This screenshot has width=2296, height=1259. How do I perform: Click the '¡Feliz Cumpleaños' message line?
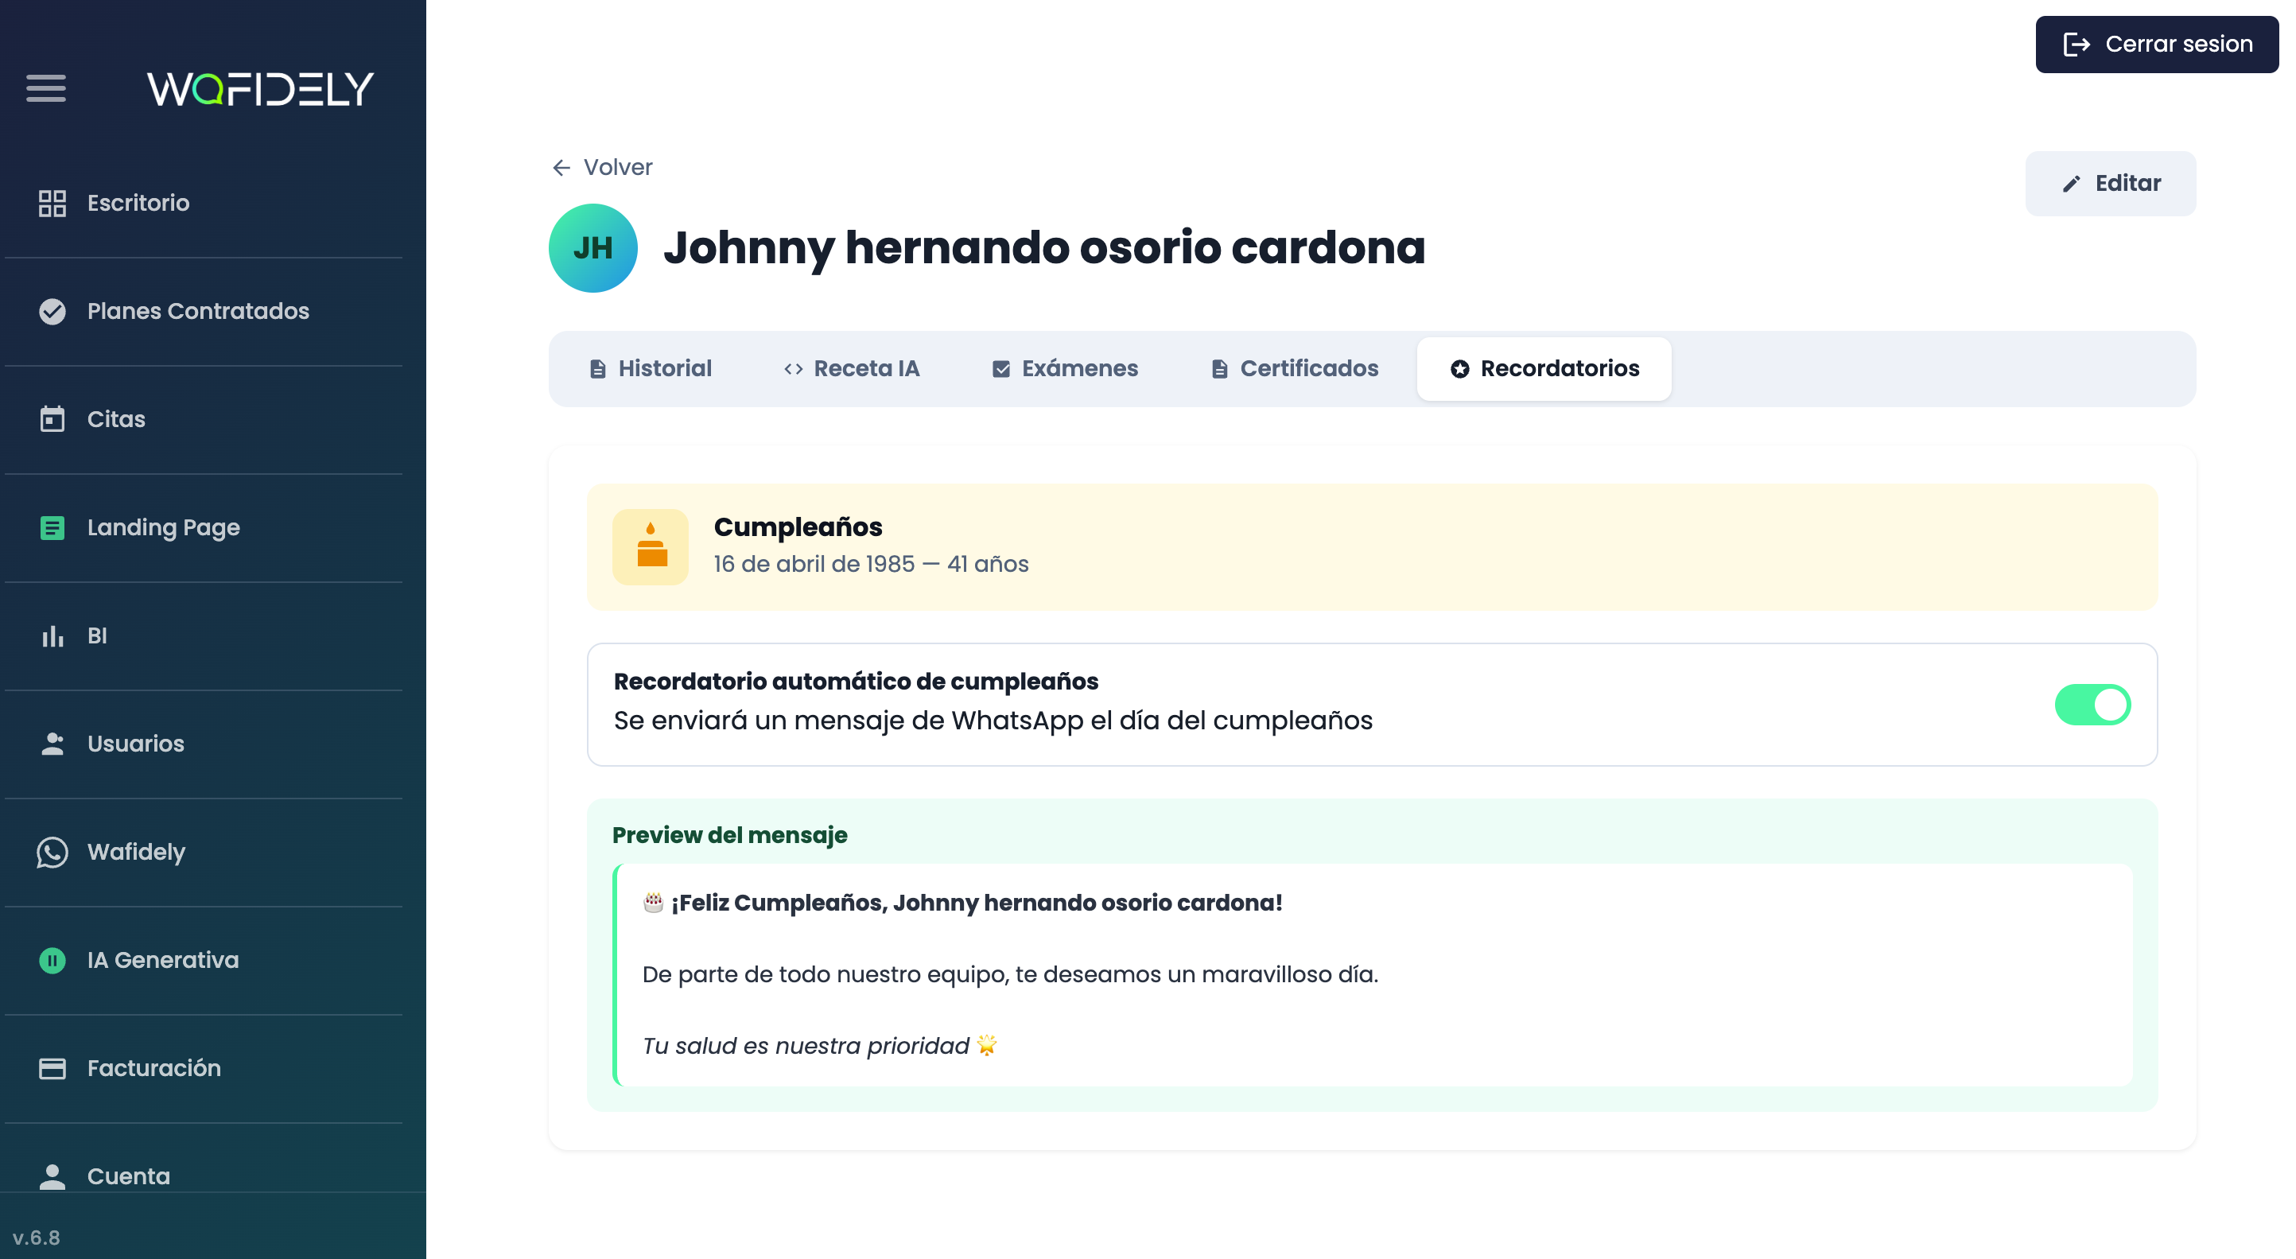(962, 903)
